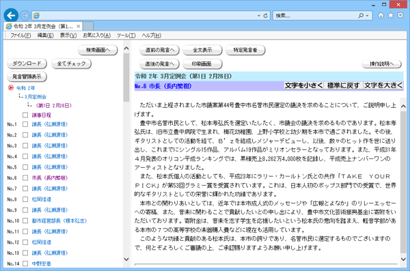Open No.8 松岡信道 speech link
410x271 pixels.
tap(41, 199)
